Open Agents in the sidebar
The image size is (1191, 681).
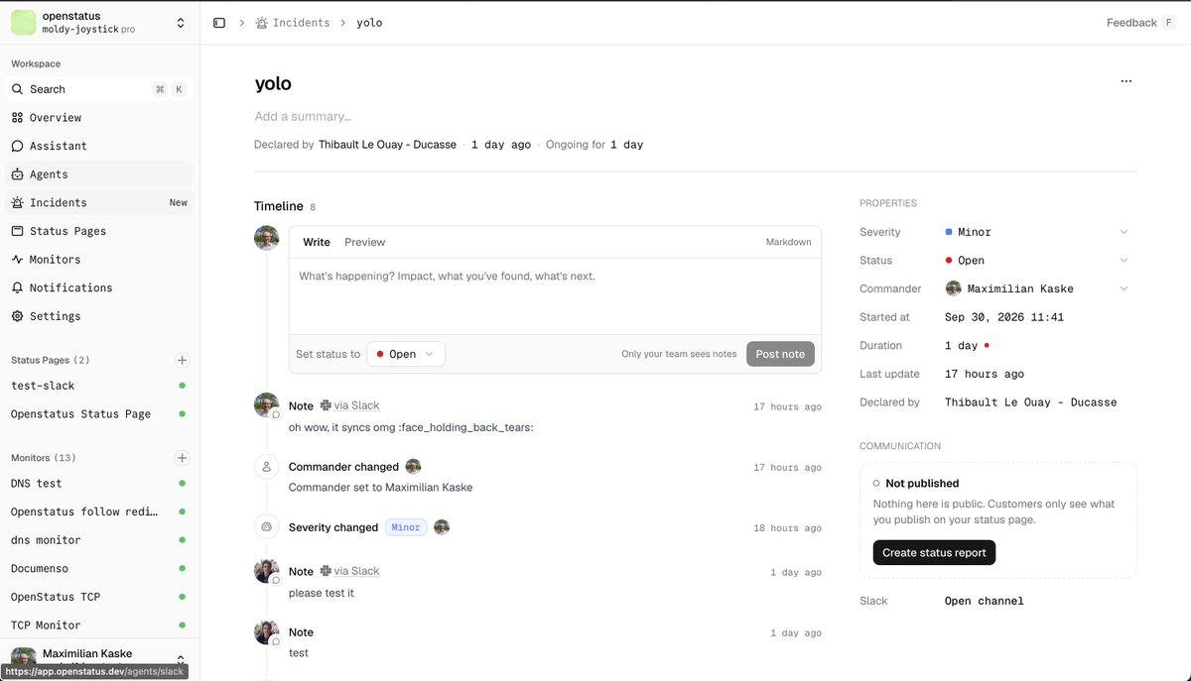pos(99,174)
